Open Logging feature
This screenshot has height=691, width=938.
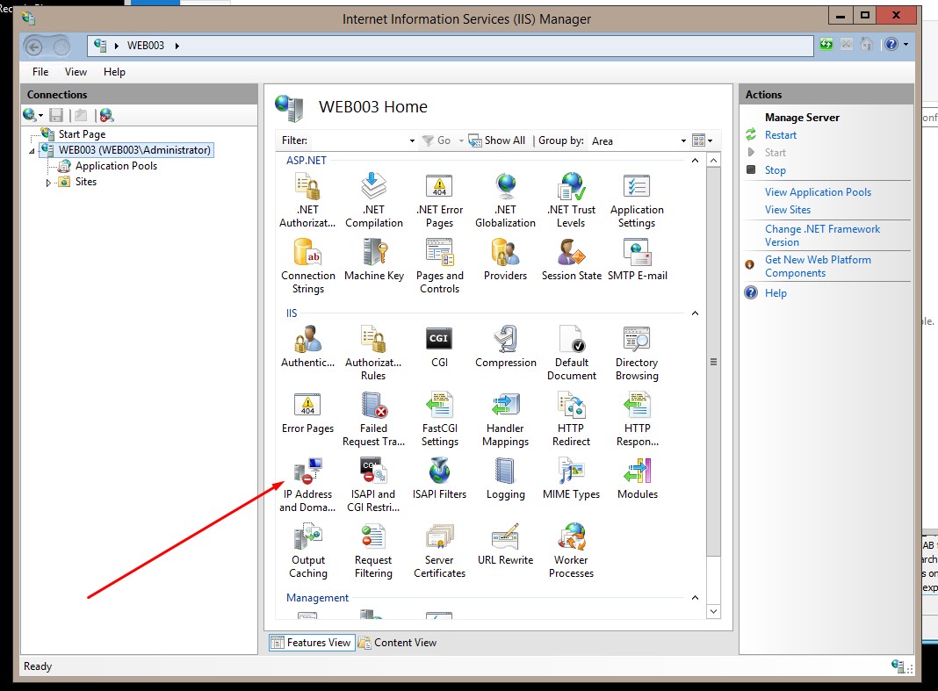(x=506, y=479)
